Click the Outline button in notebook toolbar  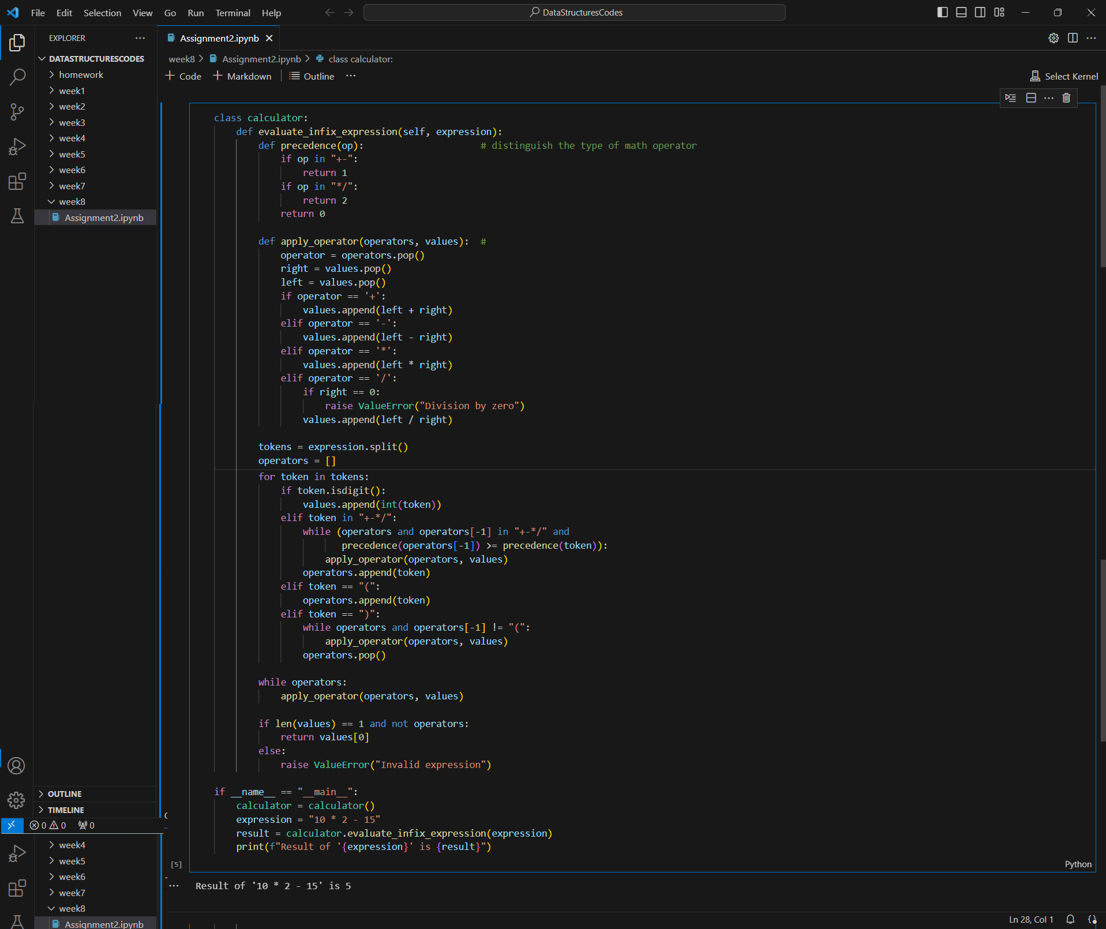(x=312, y=76)
